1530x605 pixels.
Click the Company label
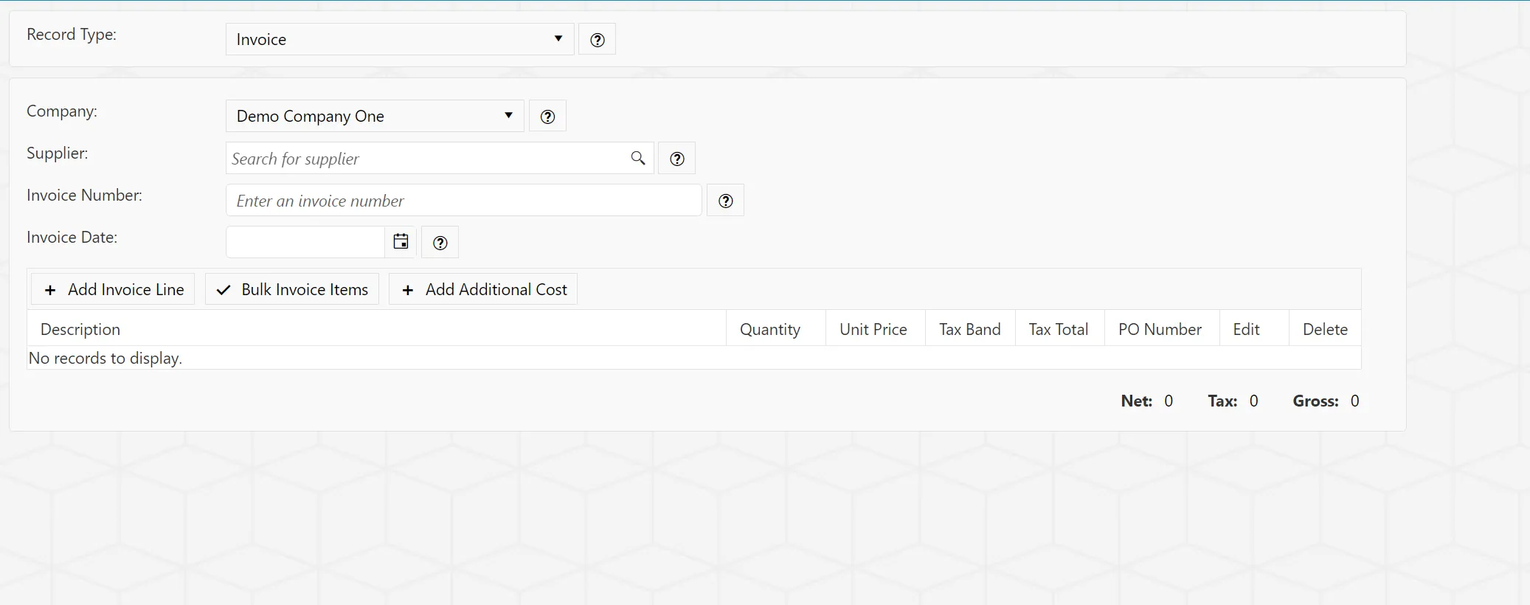62,111
